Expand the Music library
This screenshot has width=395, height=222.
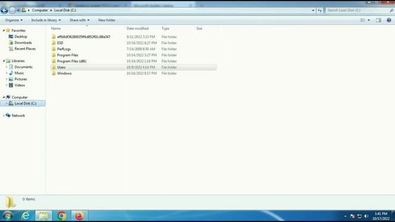coord(7,73)
